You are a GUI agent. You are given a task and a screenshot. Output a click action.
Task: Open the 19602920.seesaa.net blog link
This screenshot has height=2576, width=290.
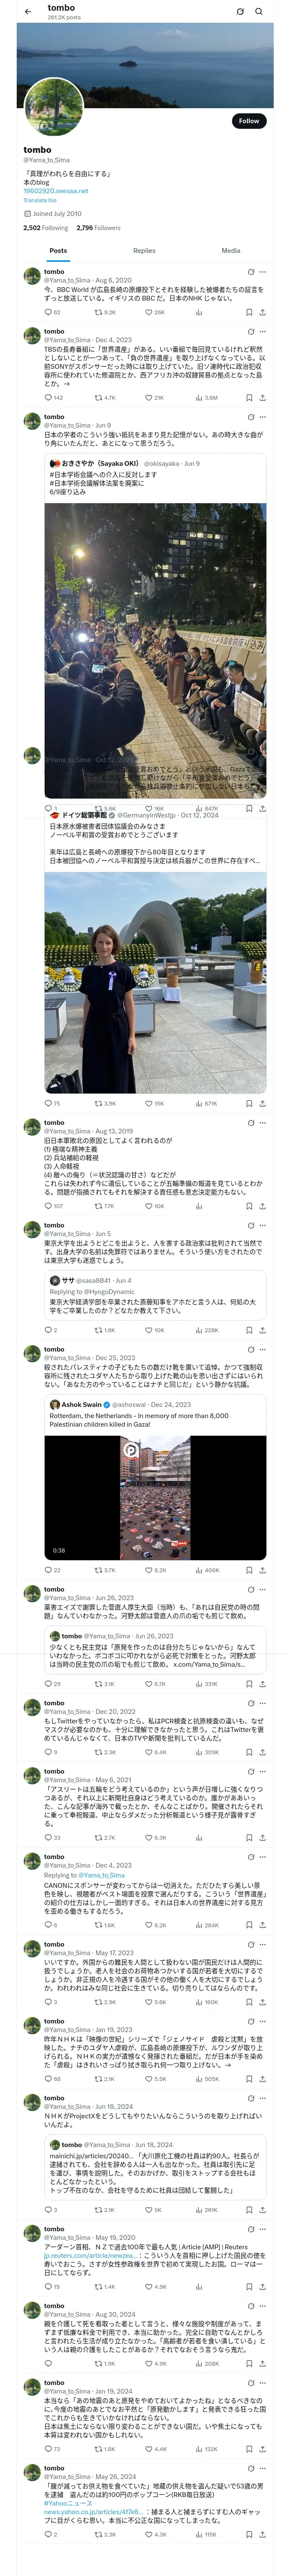[56, 191]
